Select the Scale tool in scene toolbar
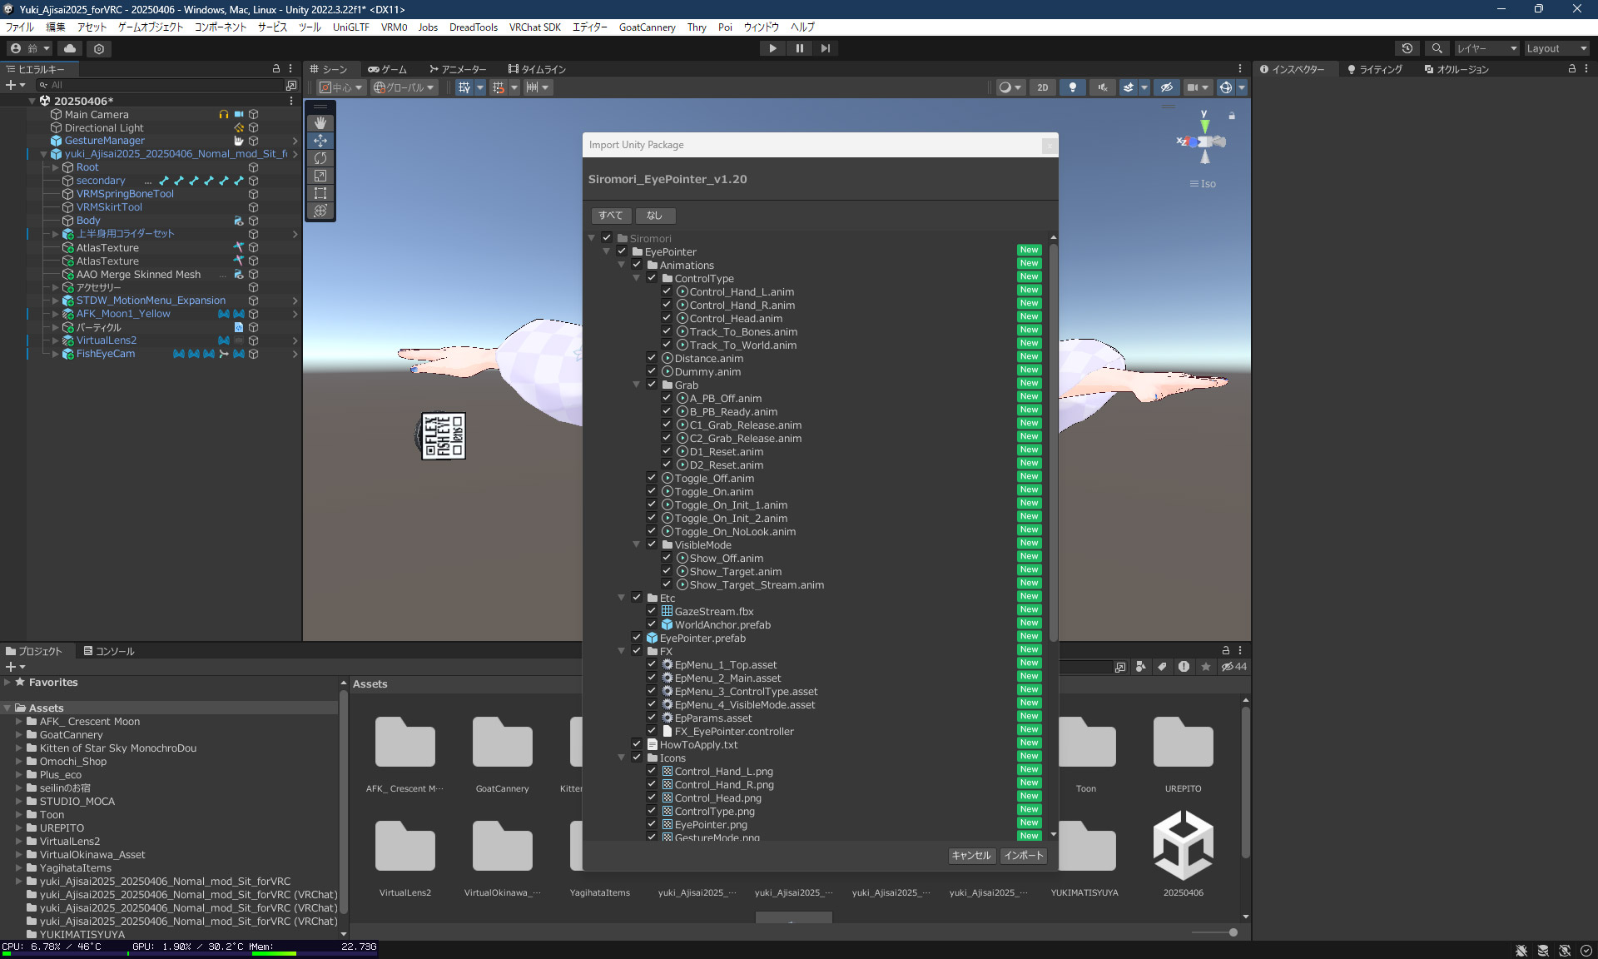Viewport: 1598px width, 959px height. coord(320,176)
